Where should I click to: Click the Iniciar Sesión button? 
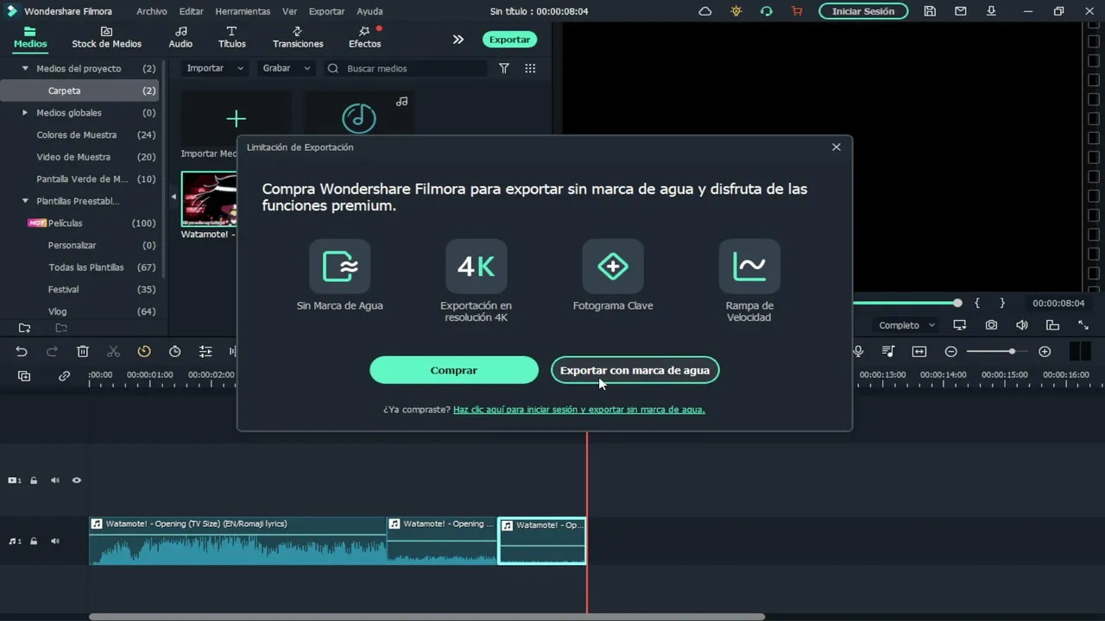point(863,11)
